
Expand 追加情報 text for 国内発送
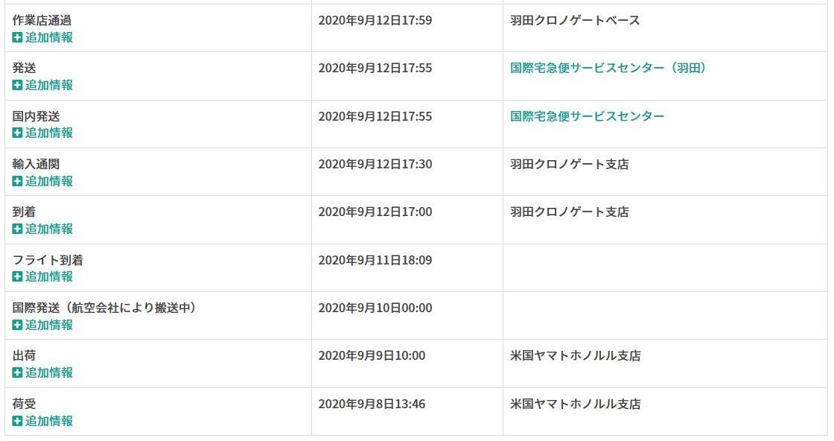[49, 133]
